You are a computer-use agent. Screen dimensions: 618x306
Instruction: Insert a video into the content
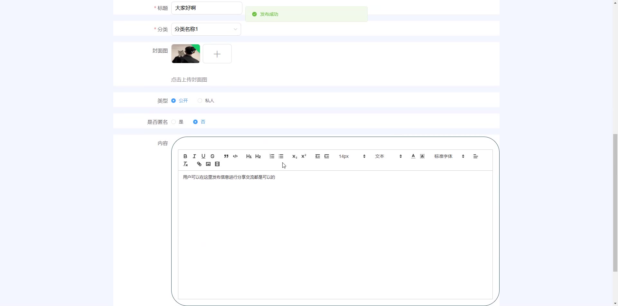tap(217, 164)
